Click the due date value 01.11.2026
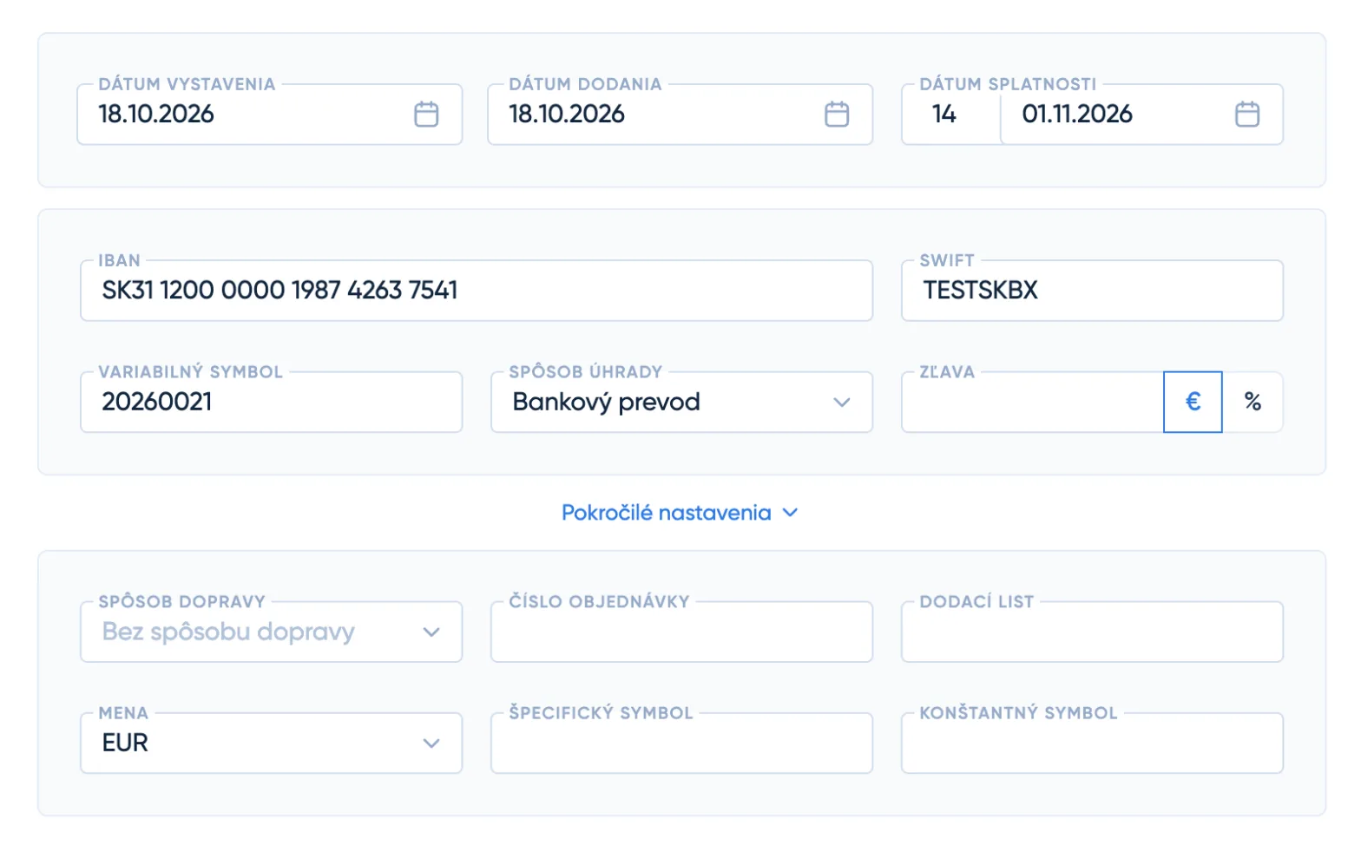 coord(1077,114)
